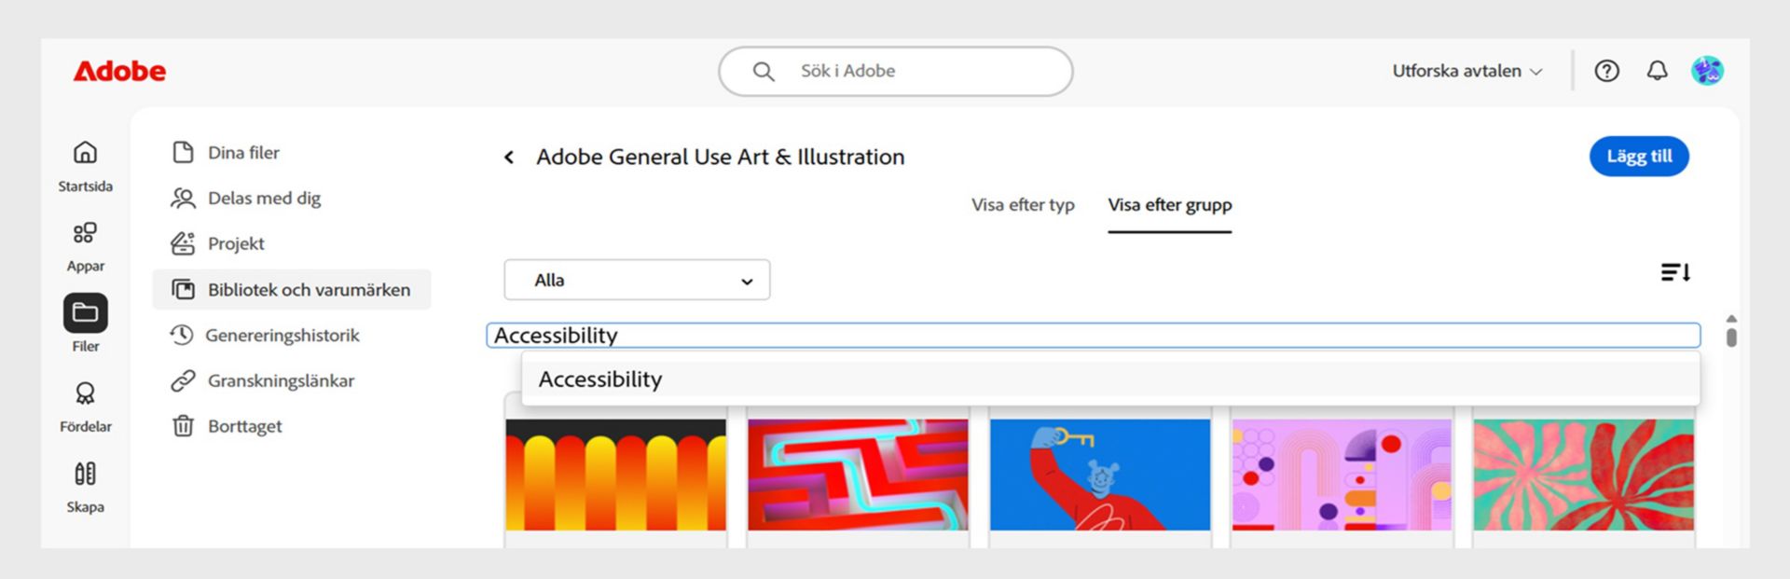The width and height of the screenshot is (1790, 579).
Task: Expand the Alla filter dropdown
Action: 637,279
